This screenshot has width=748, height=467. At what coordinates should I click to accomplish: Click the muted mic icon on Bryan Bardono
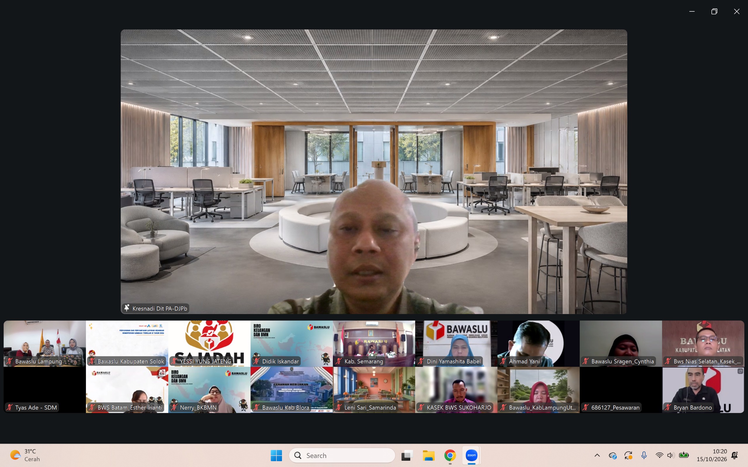[x=668, y=407]
